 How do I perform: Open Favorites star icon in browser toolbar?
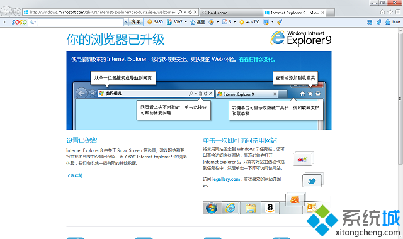point(390,12)
